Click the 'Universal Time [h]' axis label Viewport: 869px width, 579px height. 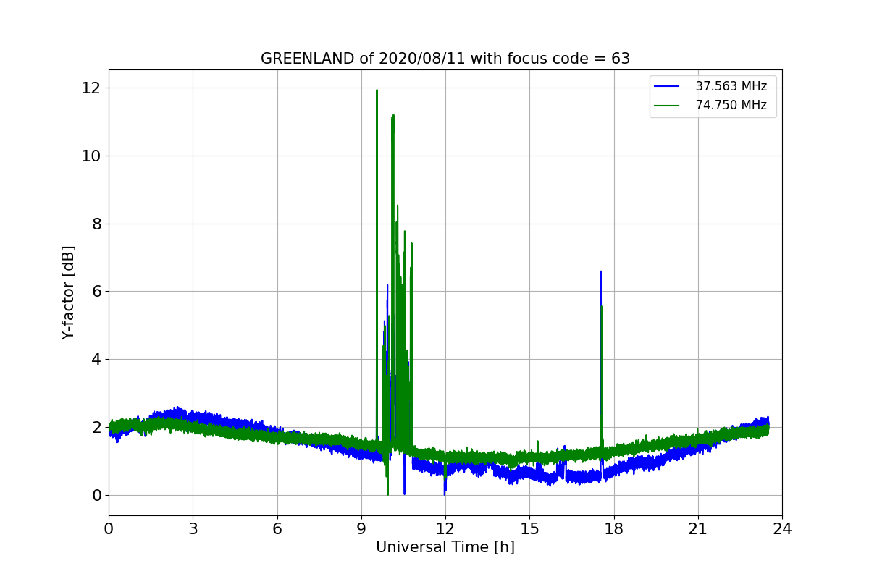click(x=445, y=547)
